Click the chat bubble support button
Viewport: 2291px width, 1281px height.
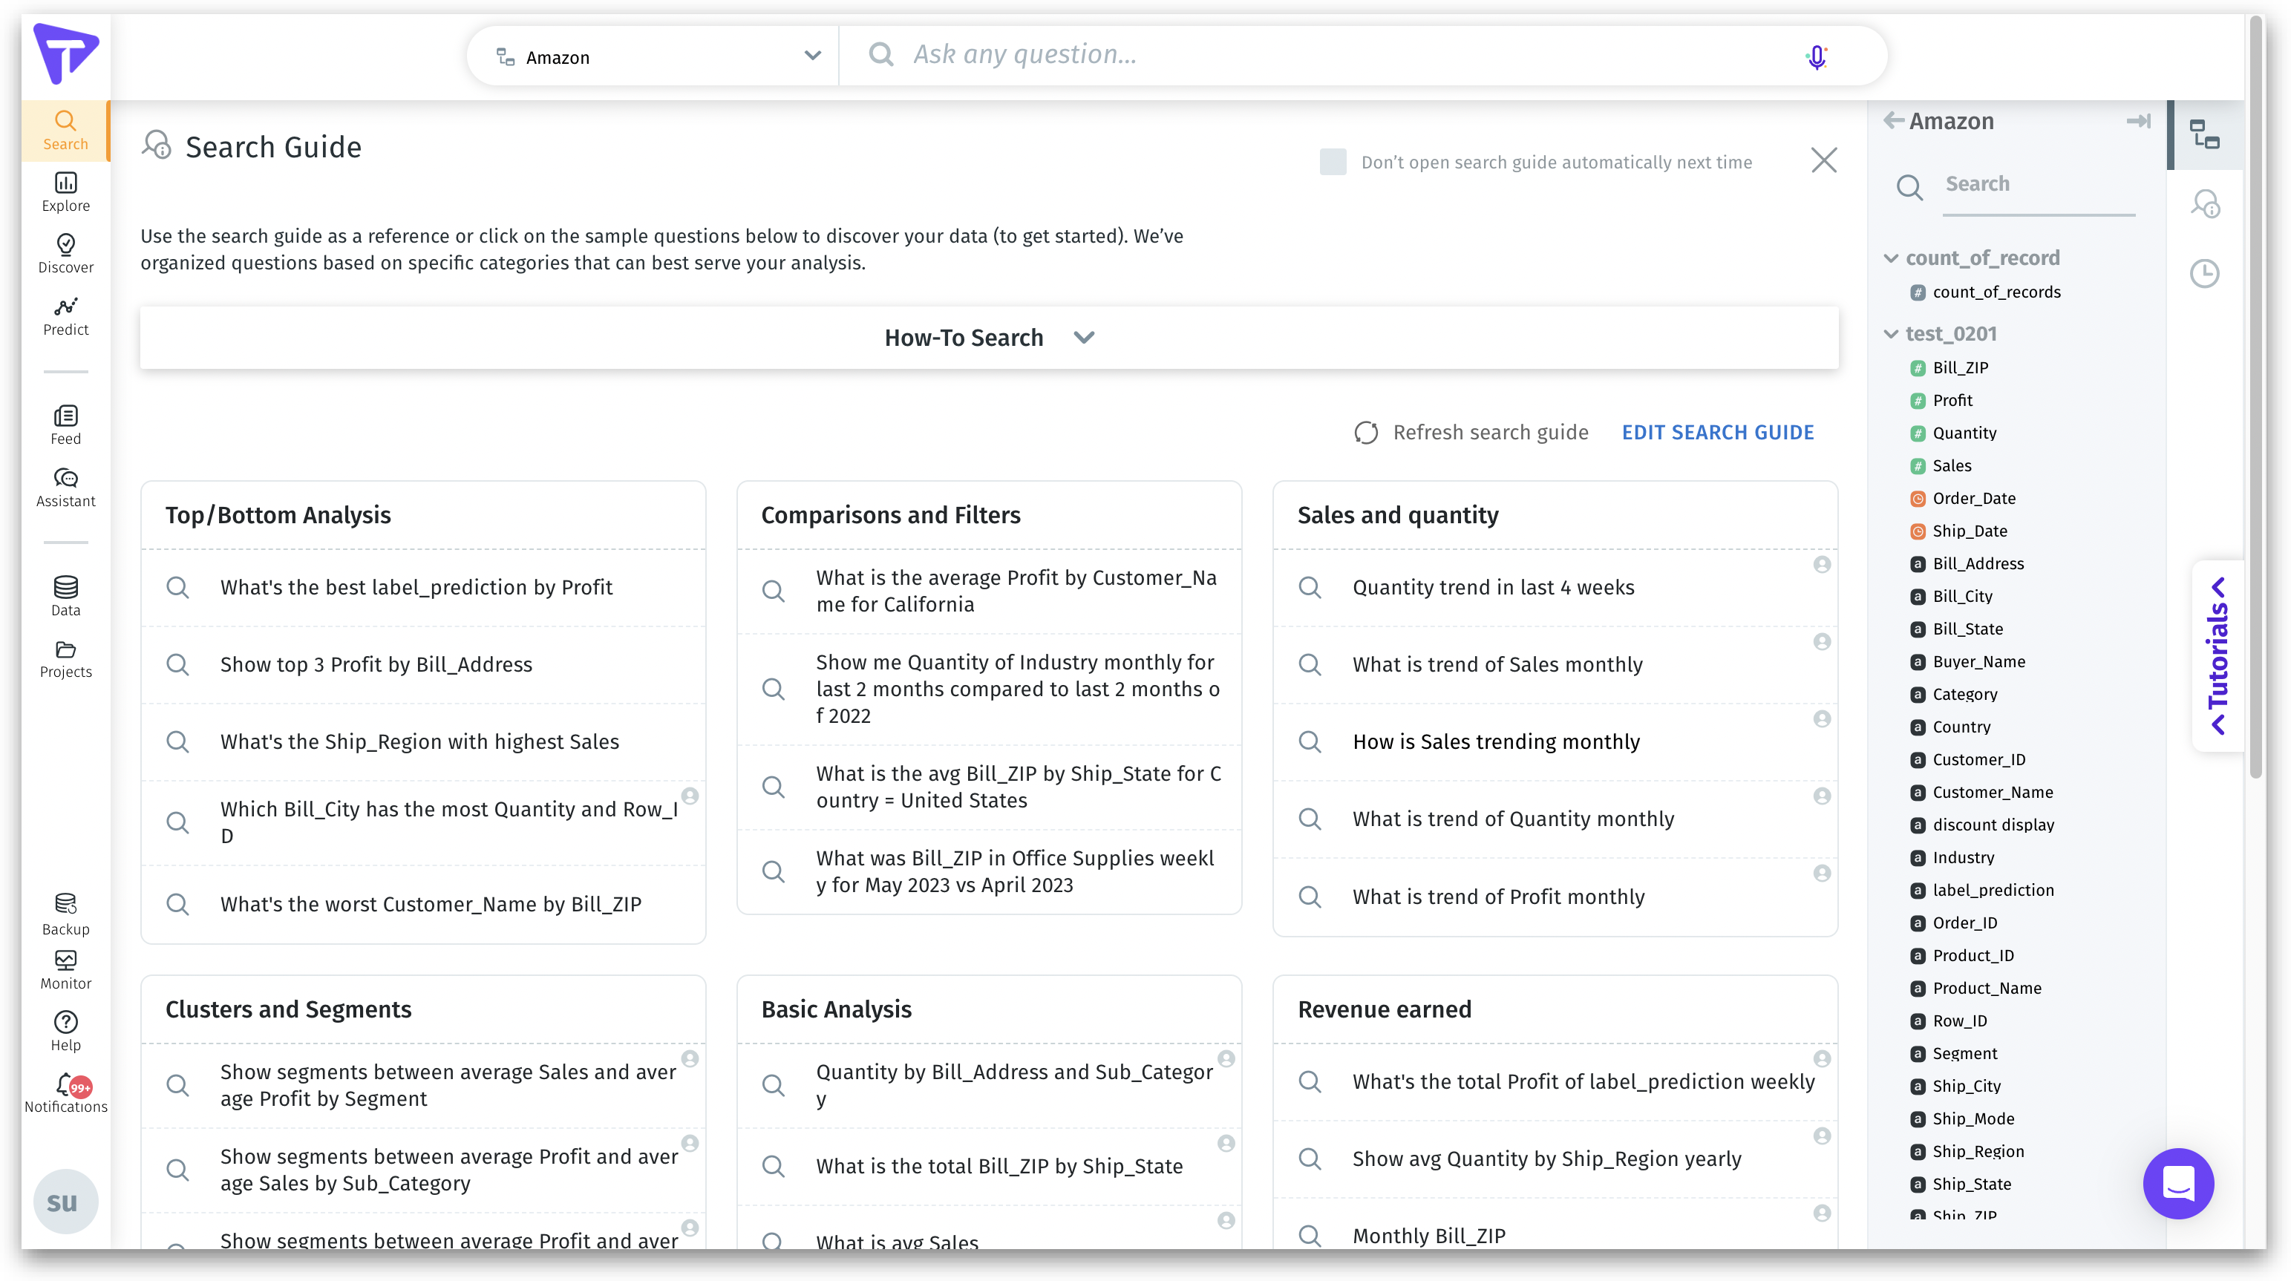2177,1183
